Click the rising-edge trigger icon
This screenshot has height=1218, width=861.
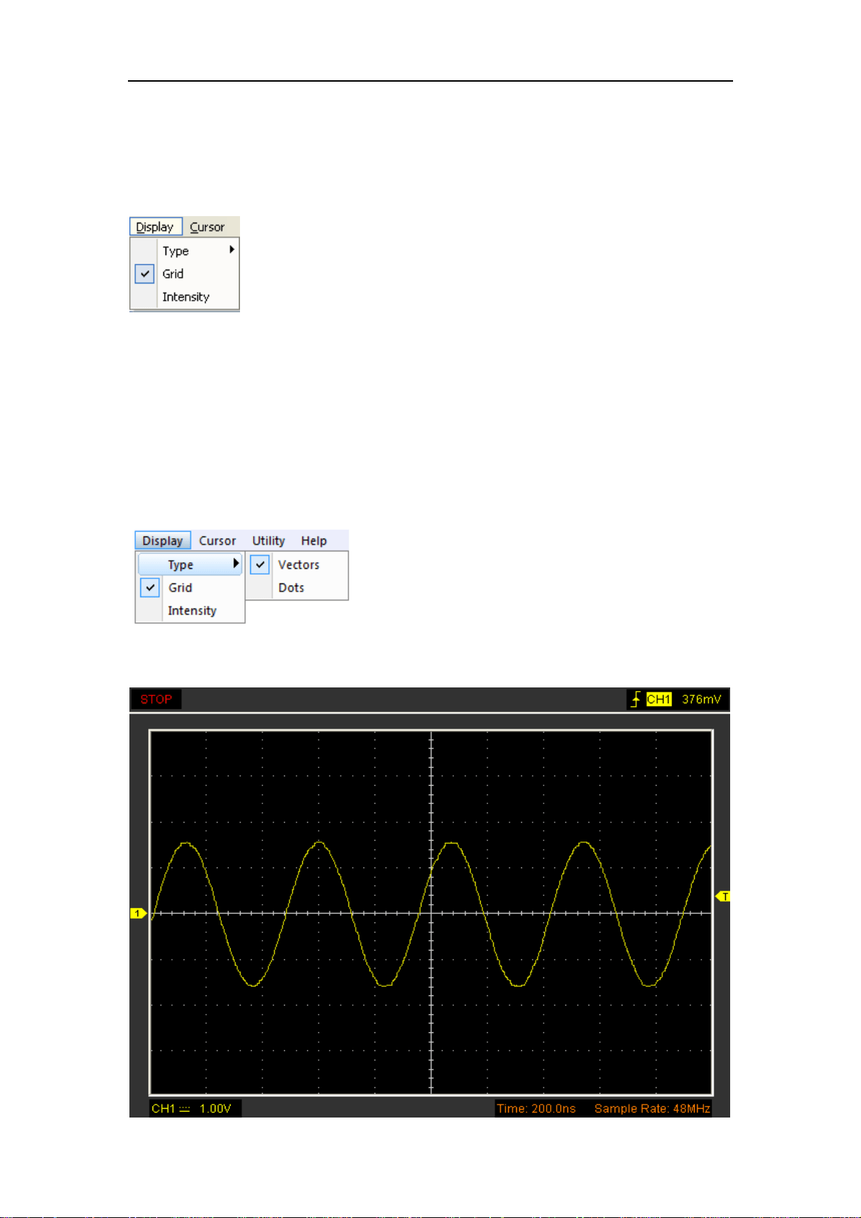click(x=636, y=699)
